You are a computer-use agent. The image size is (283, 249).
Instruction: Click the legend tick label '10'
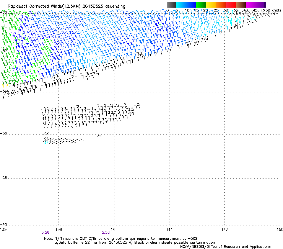(187, 10)
